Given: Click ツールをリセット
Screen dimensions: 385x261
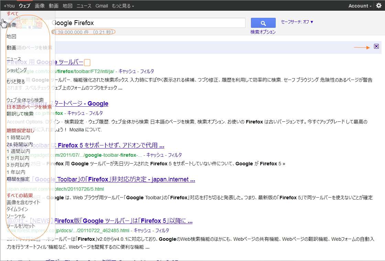Looking at the screenshot, I should [x=21, y=226].
